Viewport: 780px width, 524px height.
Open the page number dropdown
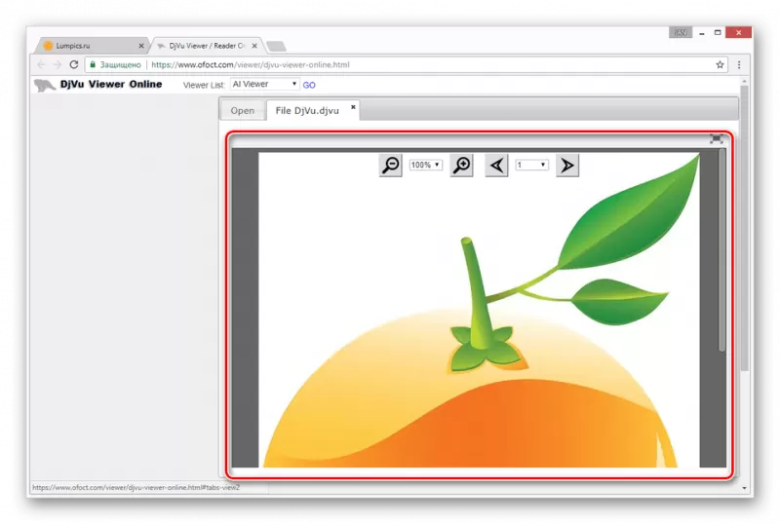tap(531, 165)
